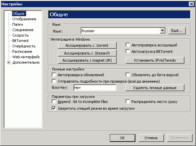This screenshot has height=146, width=196.
Task: Uncheck Запретить спящий режим во время загрузки
Action: click(54, 108)
